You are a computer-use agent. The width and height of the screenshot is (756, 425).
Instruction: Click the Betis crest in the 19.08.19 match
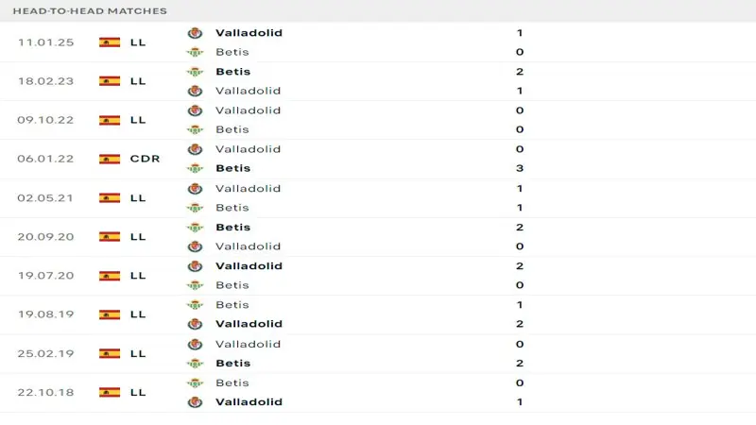(196, 305)
